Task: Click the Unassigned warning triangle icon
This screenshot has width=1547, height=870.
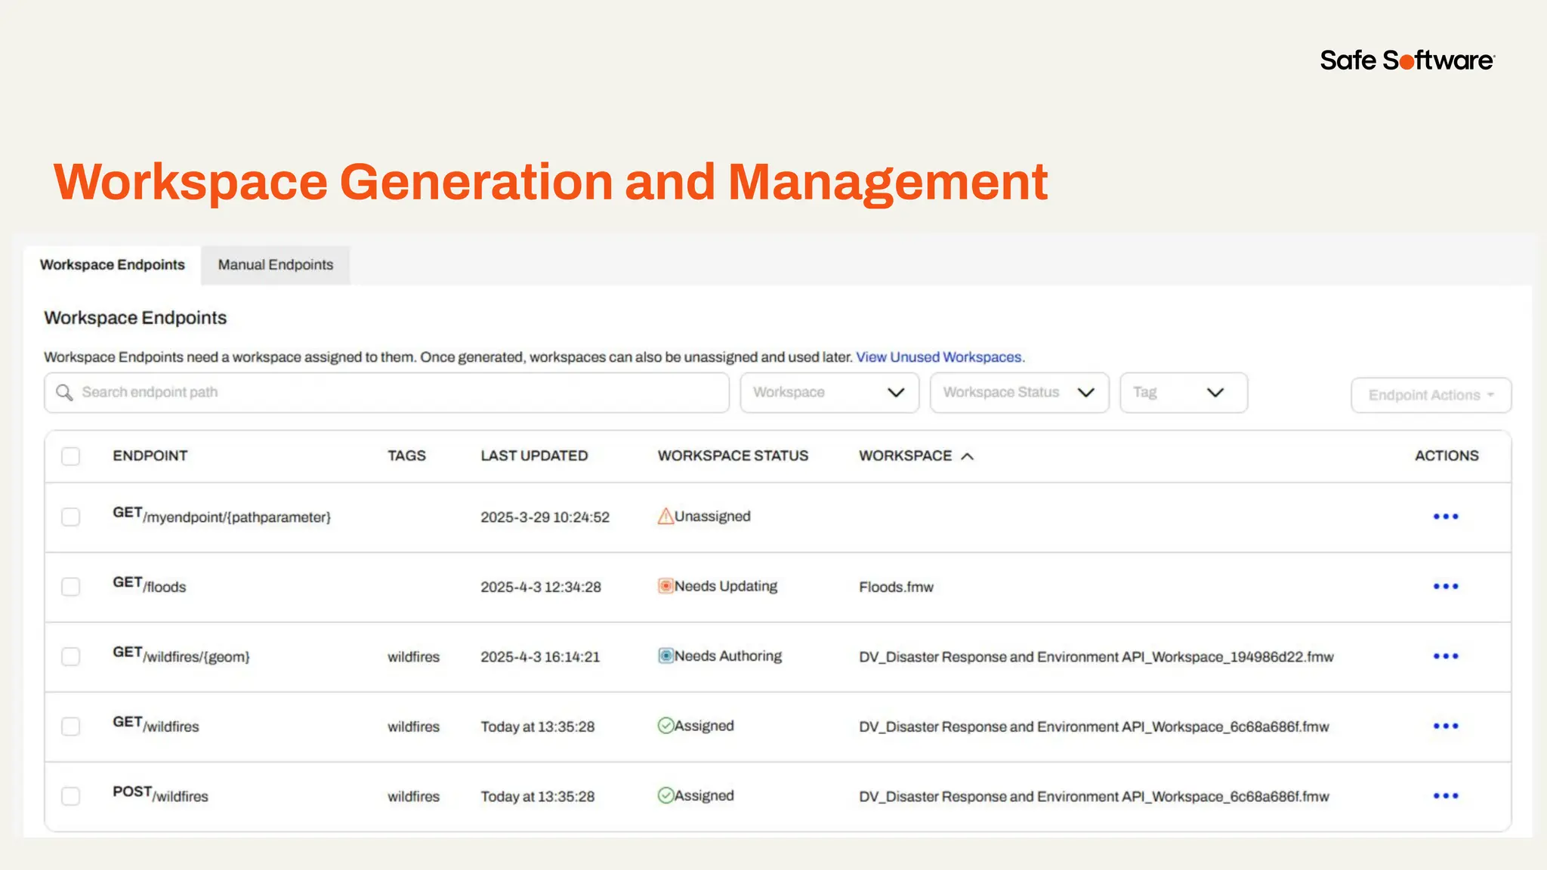Action: tap(665, 517)
